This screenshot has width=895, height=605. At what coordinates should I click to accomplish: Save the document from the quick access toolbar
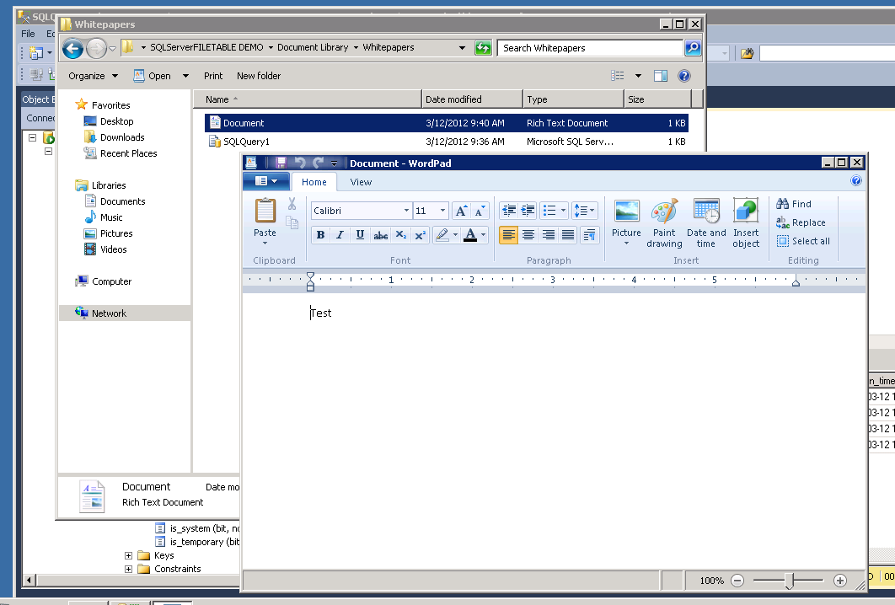tap(281, 163)
